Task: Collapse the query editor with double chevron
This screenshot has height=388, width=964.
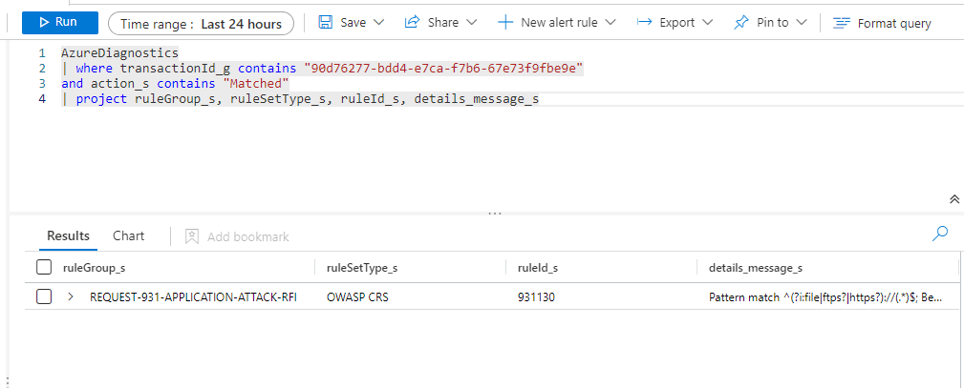Action: click(x=953, y=199)
